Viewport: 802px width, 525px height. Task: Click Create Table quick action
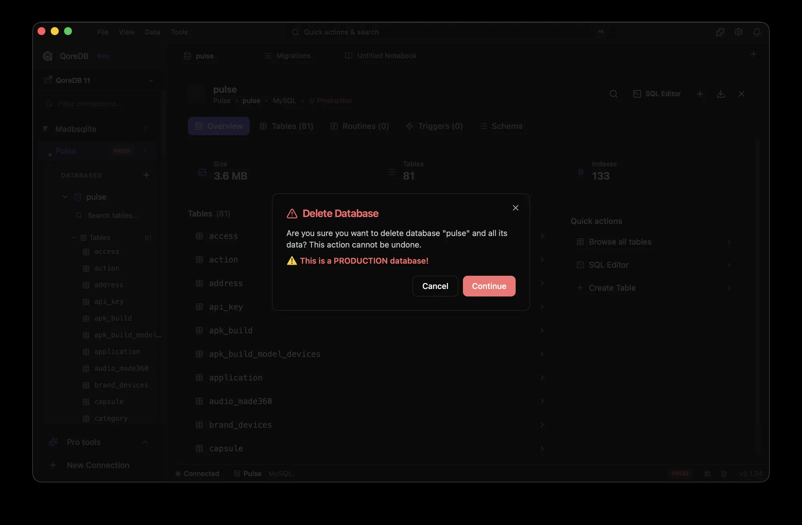click(x=654, y=288)
